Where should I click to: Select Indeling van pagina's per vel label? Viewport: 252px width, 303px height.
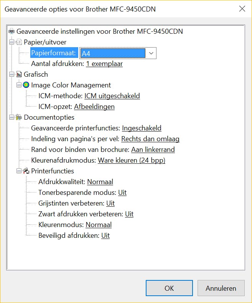pos(75,139)
